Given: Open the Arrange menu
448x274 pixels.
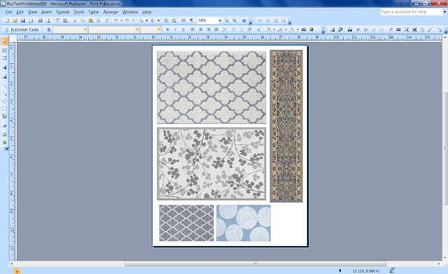Looking at the screenshot, I should (111, 12).
